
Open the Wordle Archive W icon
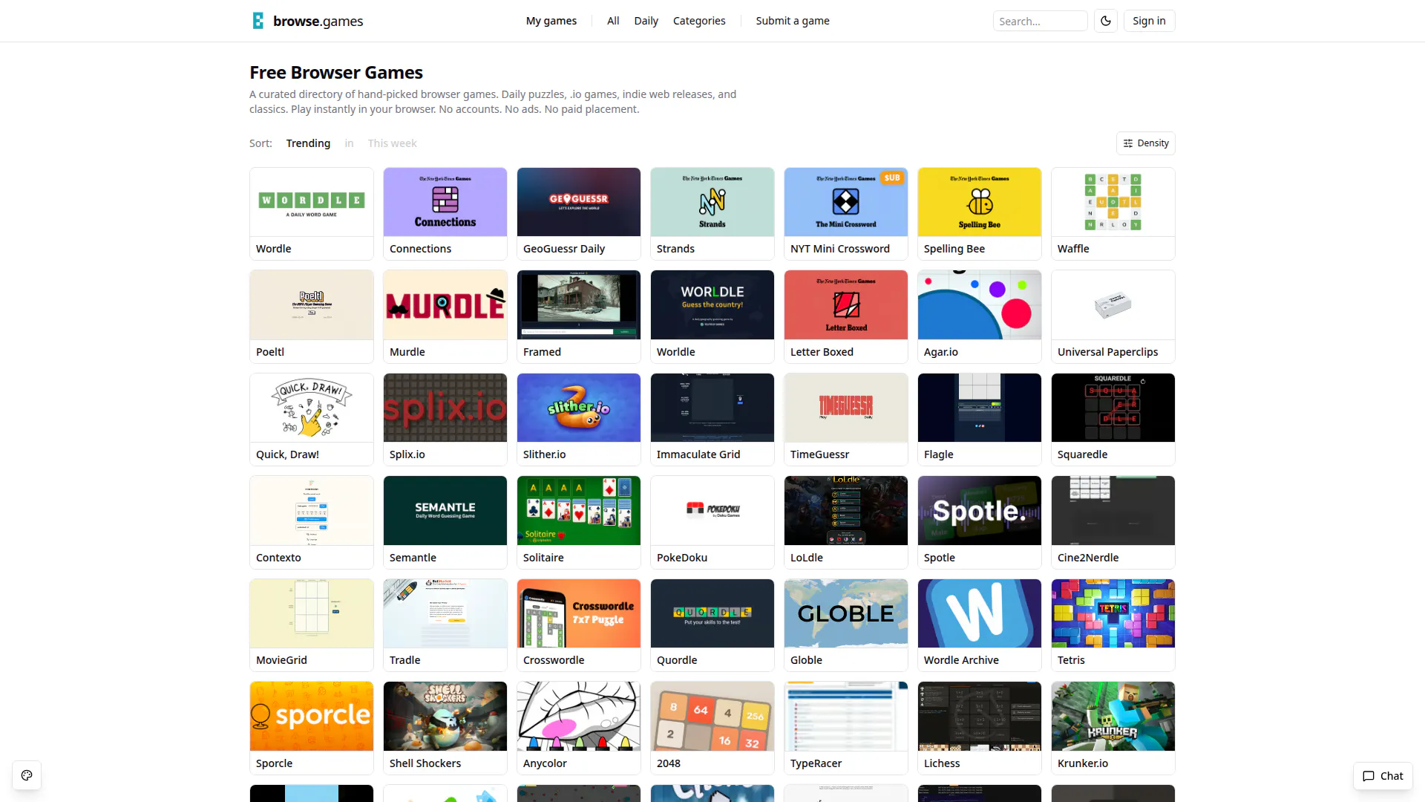click(980, 613)
